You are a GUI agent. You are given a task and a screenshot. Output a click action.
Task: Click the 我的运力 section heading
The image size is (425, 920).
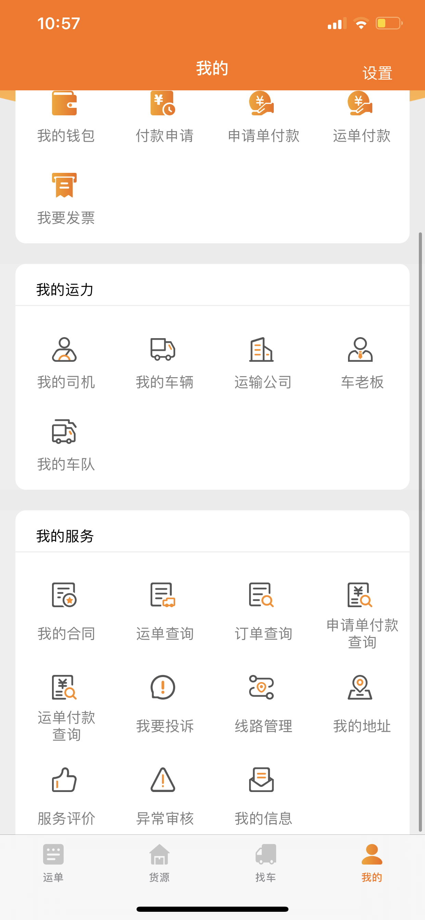(65, 290)
